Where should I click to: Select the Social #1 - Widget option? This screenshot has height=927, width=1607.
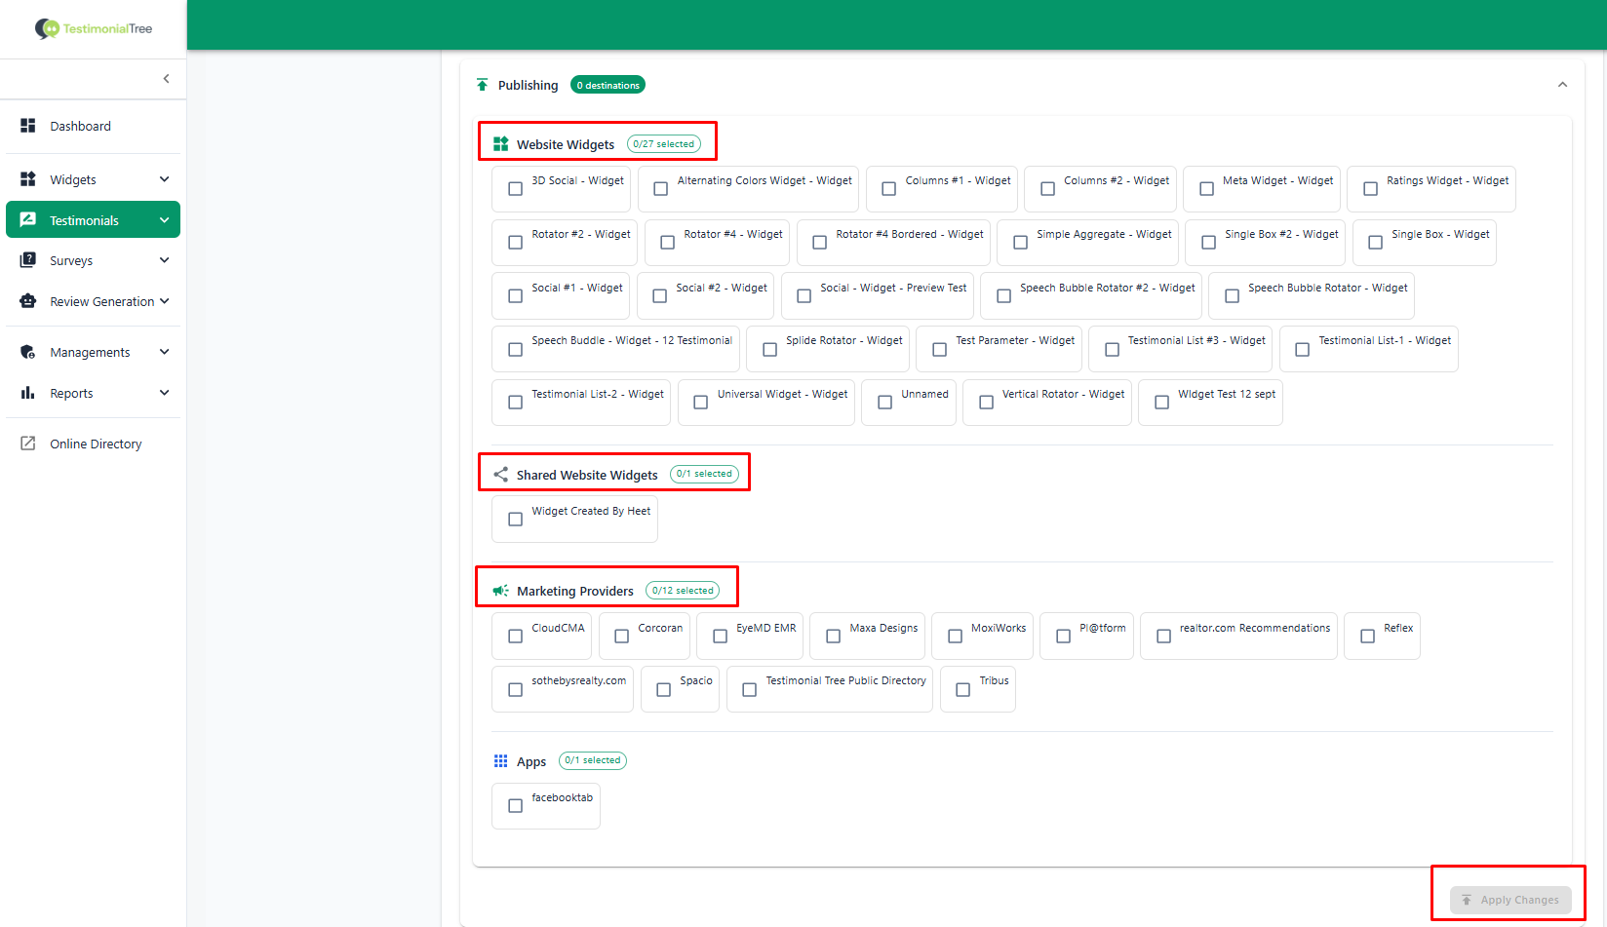click(x=561, y=296)
